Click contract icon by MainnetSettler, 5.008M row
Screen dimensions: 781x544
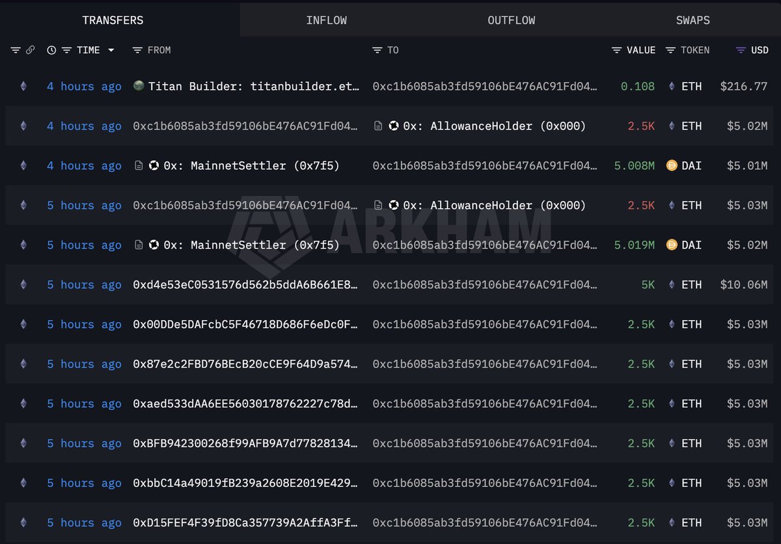[139, 165]
